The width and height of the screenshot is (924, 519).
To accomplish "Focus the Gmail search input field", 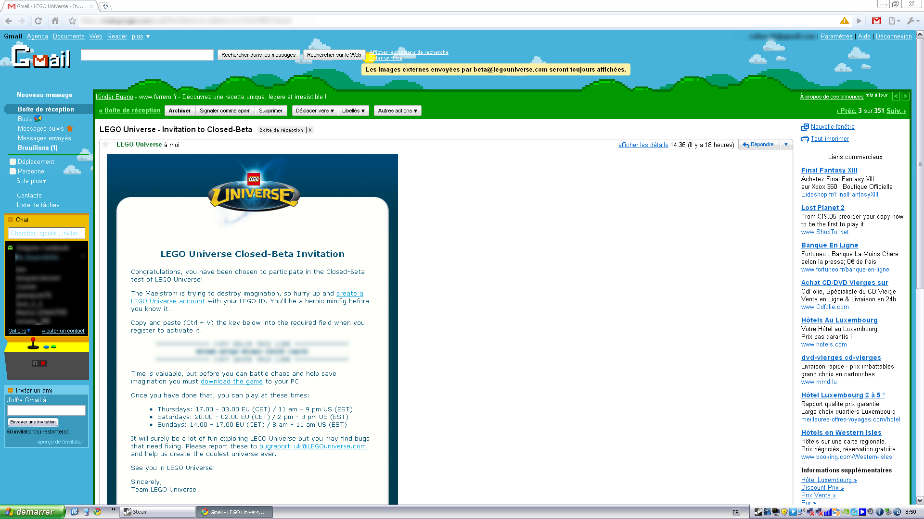I will [147, 55].
